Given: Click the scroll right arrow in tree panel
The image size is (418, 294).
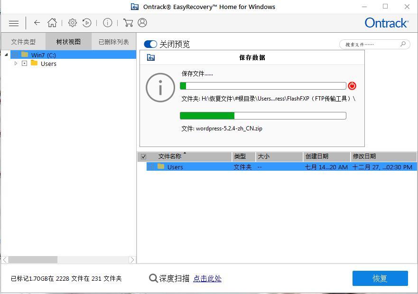Looking at the screenshot, I should 132,259.
